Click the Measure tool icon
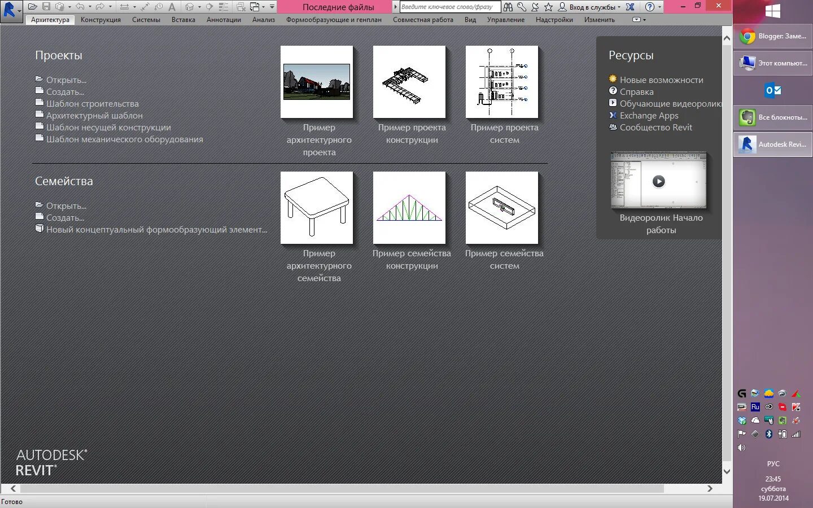This screenshot has height=508, width=813. click(124, 6)
